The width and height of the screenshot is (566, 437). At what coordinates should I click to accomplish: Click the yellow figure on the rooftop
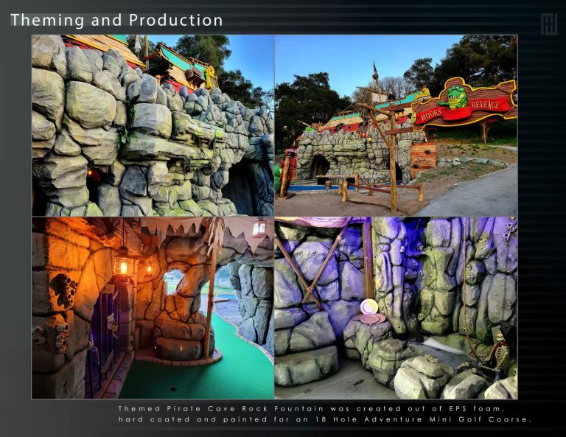point(211,77)
